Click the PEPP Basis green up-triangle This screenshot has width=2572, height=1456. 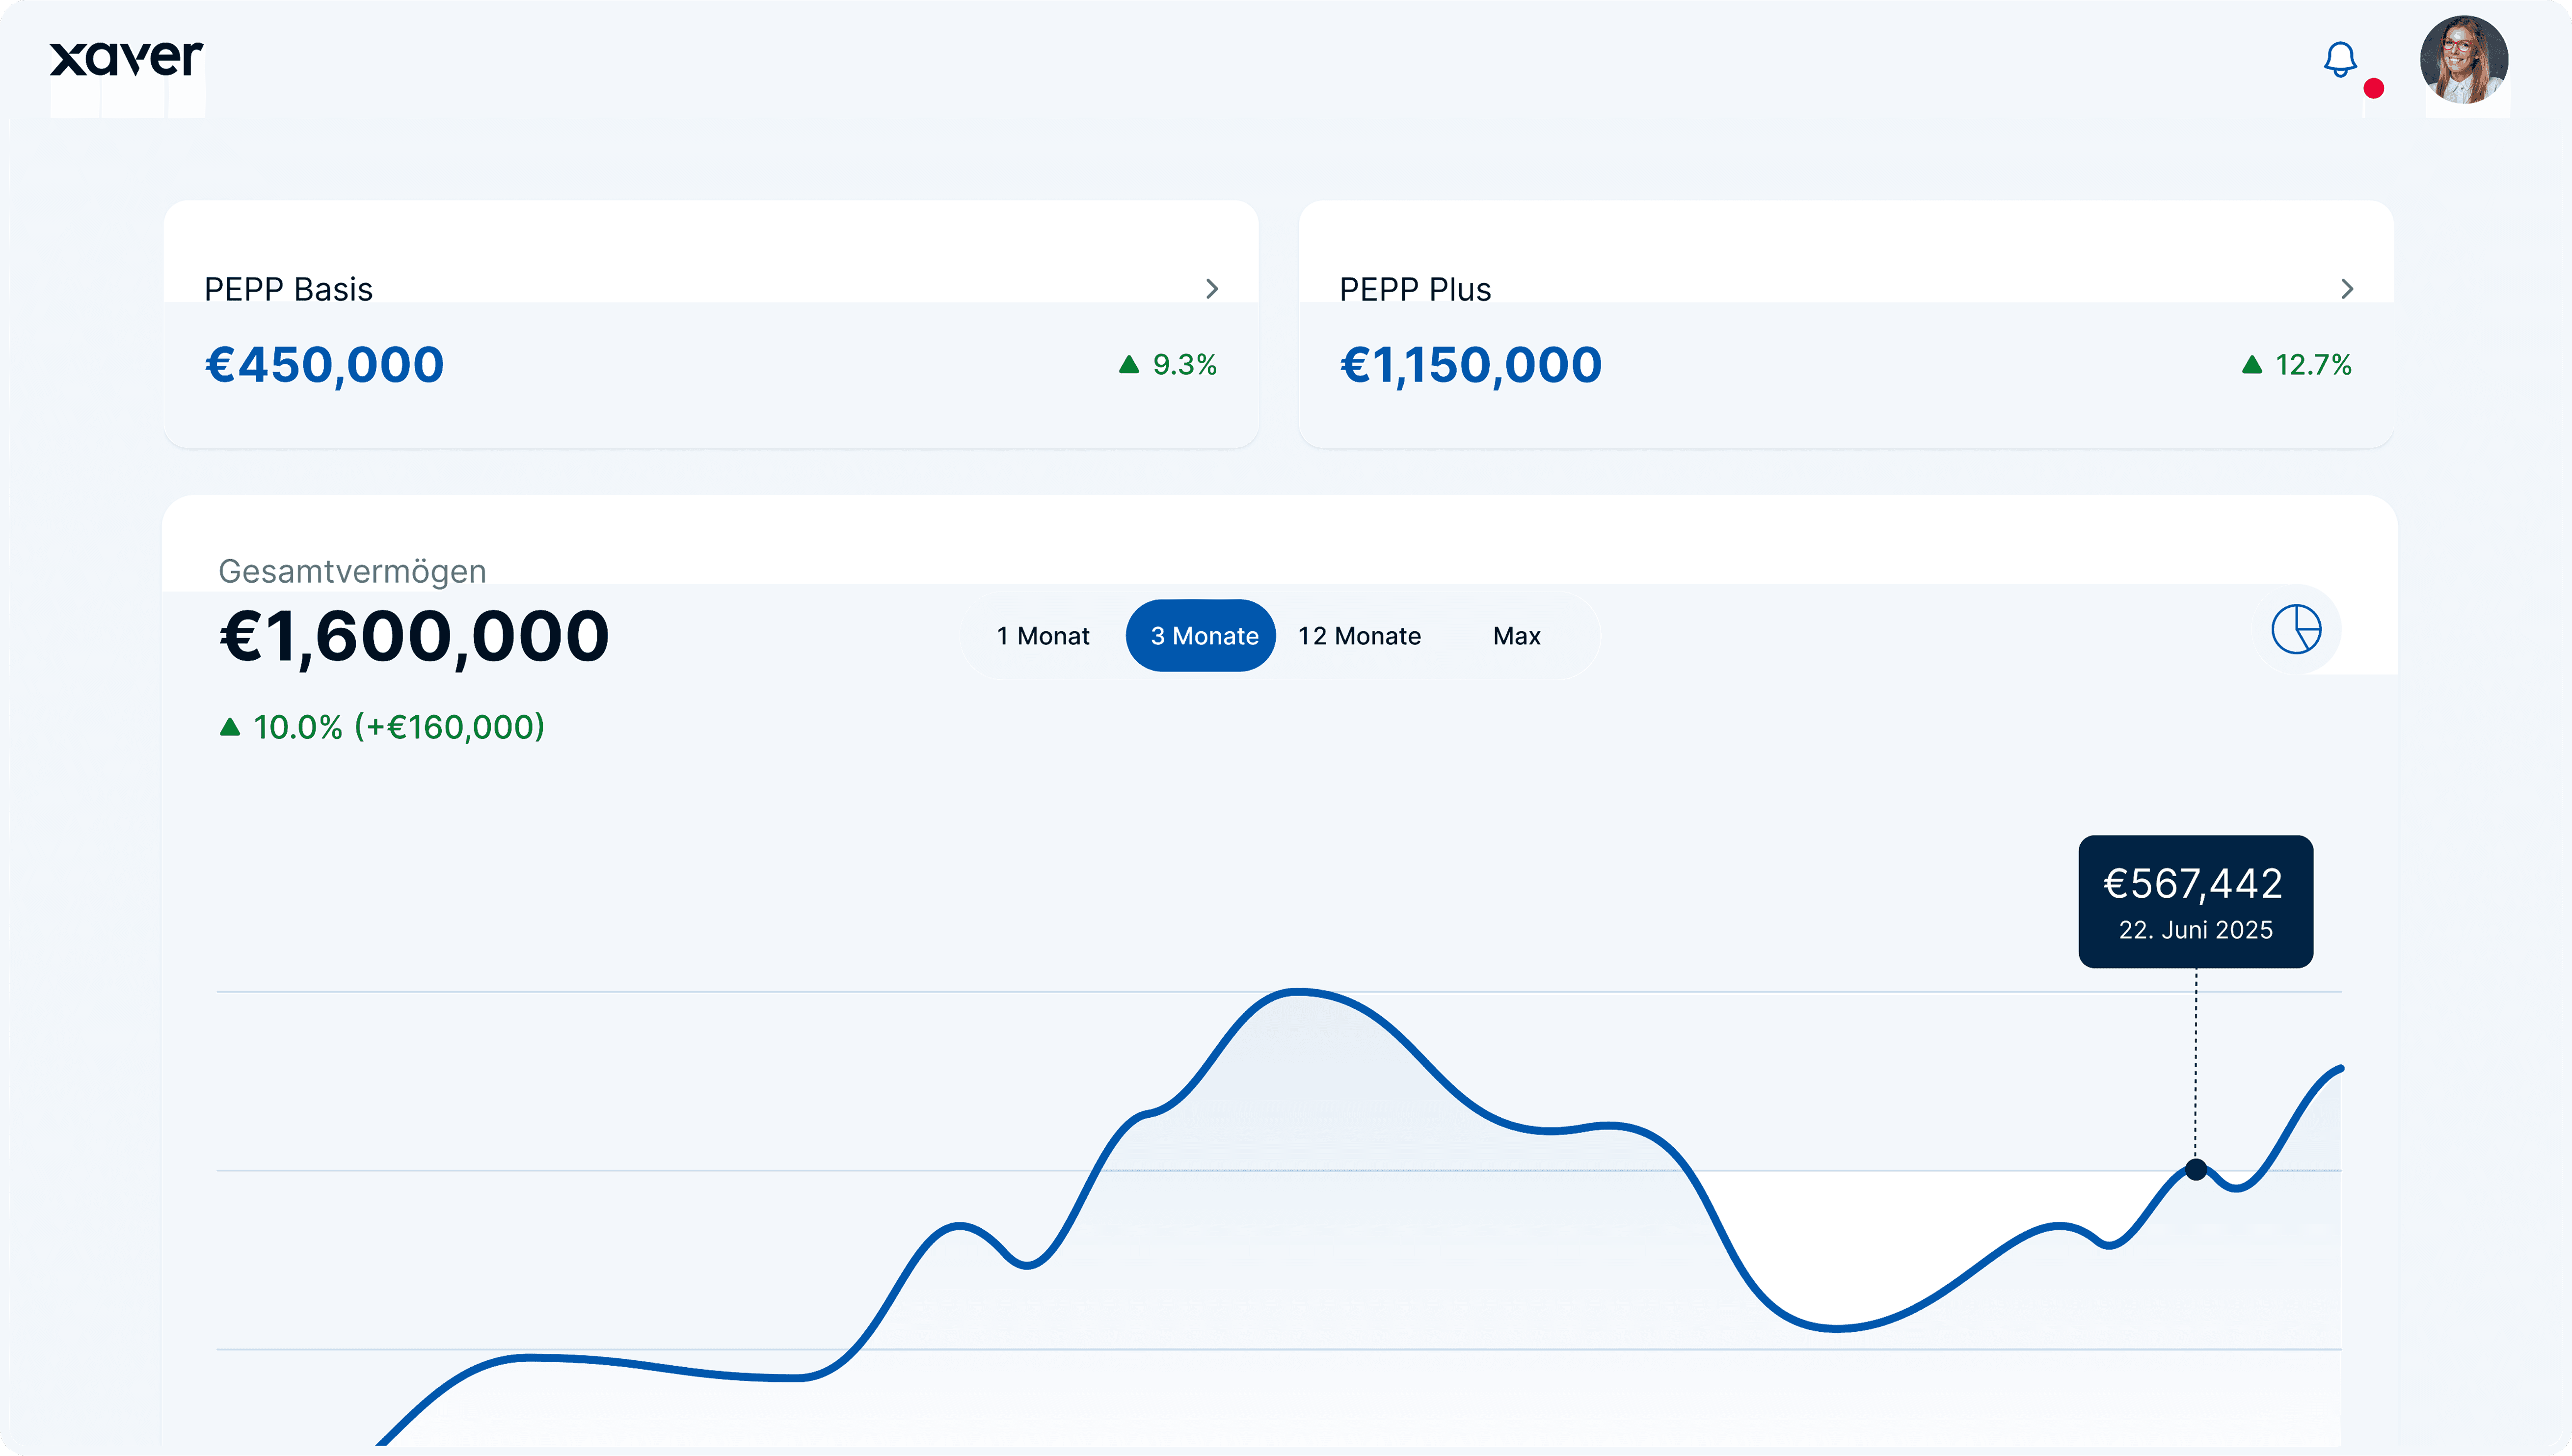click(x=1128, y=364)
